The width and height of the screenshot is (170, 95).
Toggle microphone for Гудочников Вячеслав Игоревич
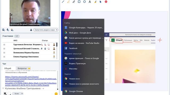pyautogui.click(x=42, y=45)
